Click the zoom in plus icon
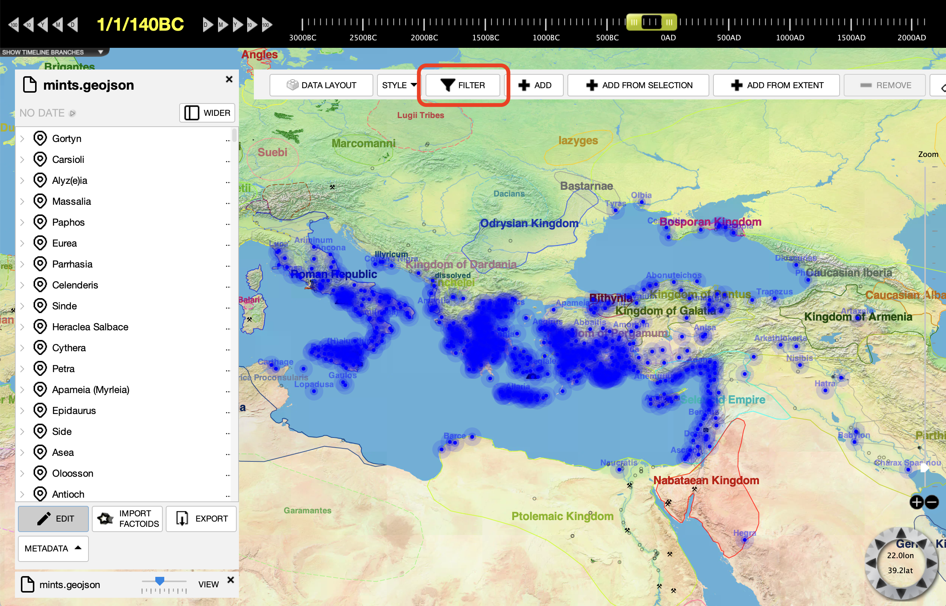Screen dimensions: 946x606 click(917, 502)
